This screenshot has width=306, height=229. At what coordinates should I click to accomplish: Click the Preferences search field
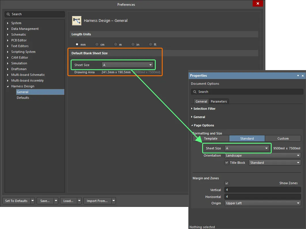tap(35, 14)
